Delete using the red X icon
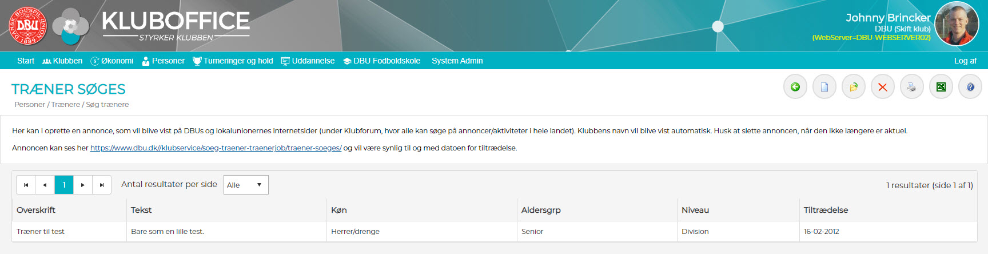This screenshot has width=988, height=254. (x=882, y=87)
